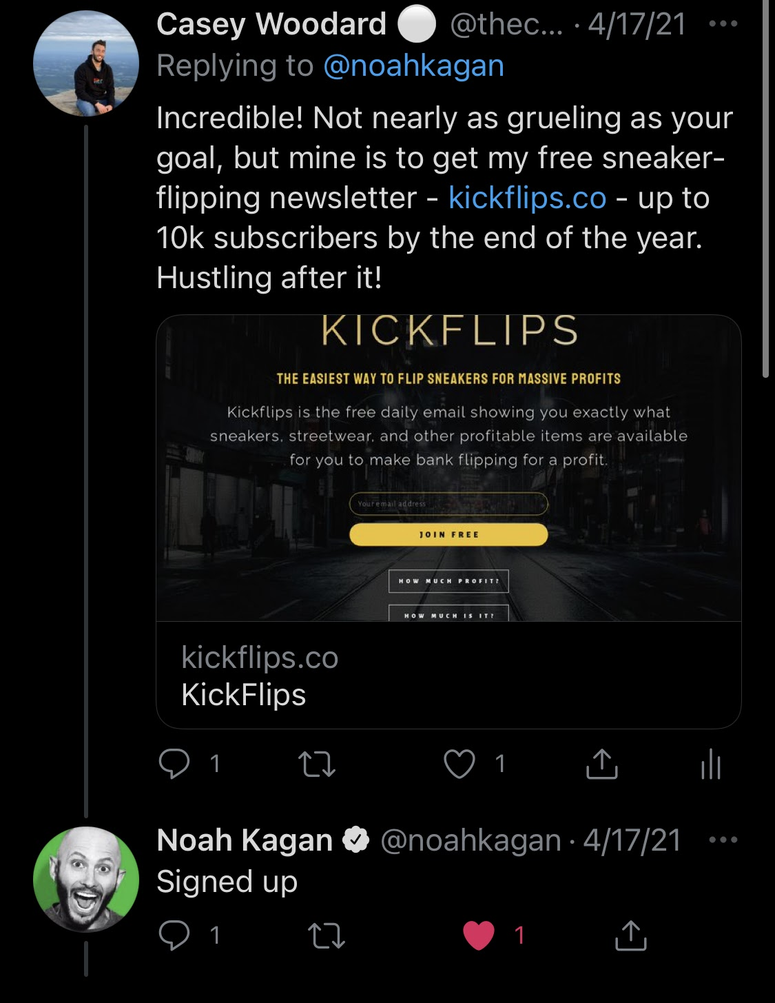The image size is (775, 1003).
Task: Open Casey Woodard's profile picture
Action: (86, 63)
